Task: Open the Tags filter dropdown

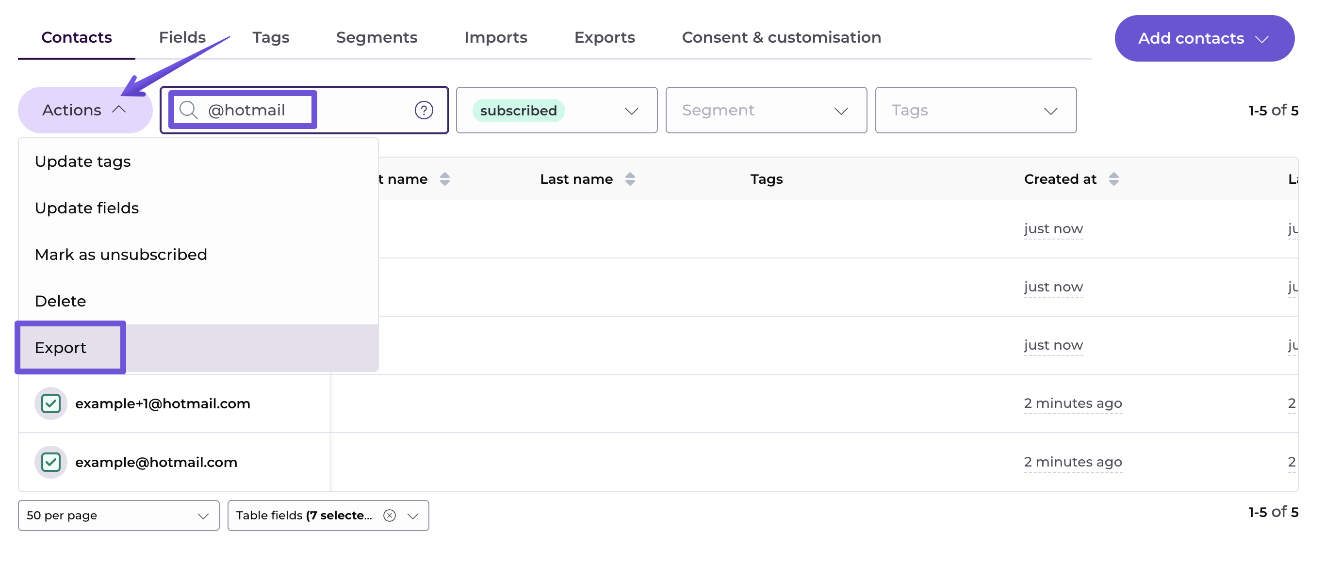Action: pyautogui.click(x=975, y=110)
